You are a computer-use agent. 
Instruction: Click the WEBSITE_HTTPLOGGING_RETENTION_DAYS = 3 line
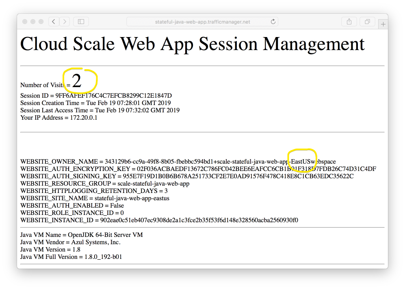pos(94,190)
